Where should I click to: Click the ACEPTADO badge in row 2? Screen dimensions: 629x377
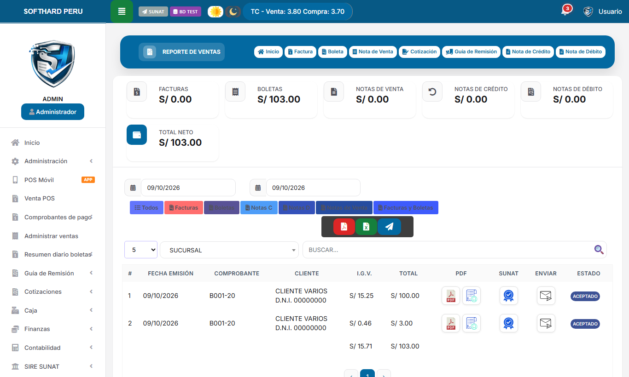point(585,324)
